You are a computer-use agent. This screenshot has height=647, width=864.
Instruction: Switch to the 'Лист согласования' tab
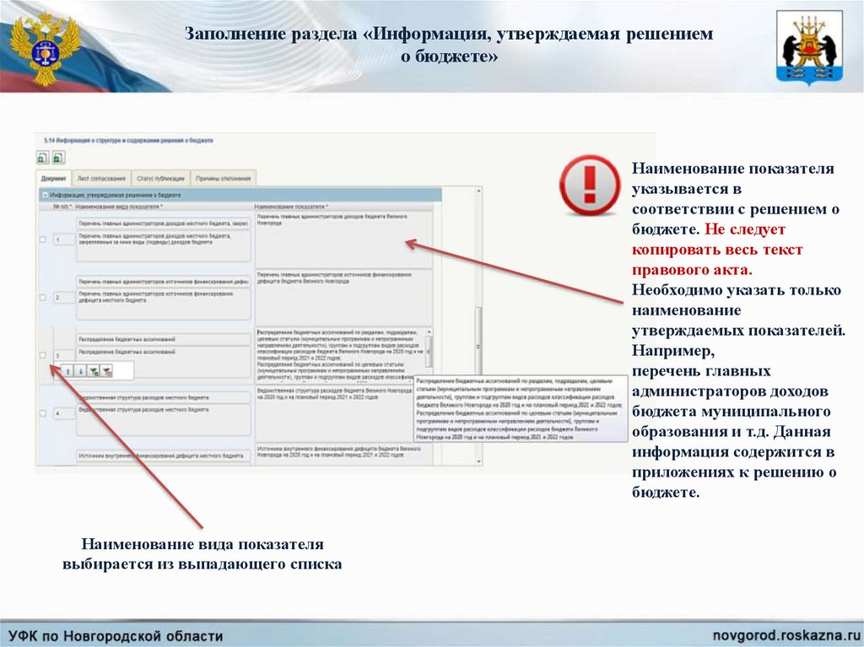[x=100, y=178]
